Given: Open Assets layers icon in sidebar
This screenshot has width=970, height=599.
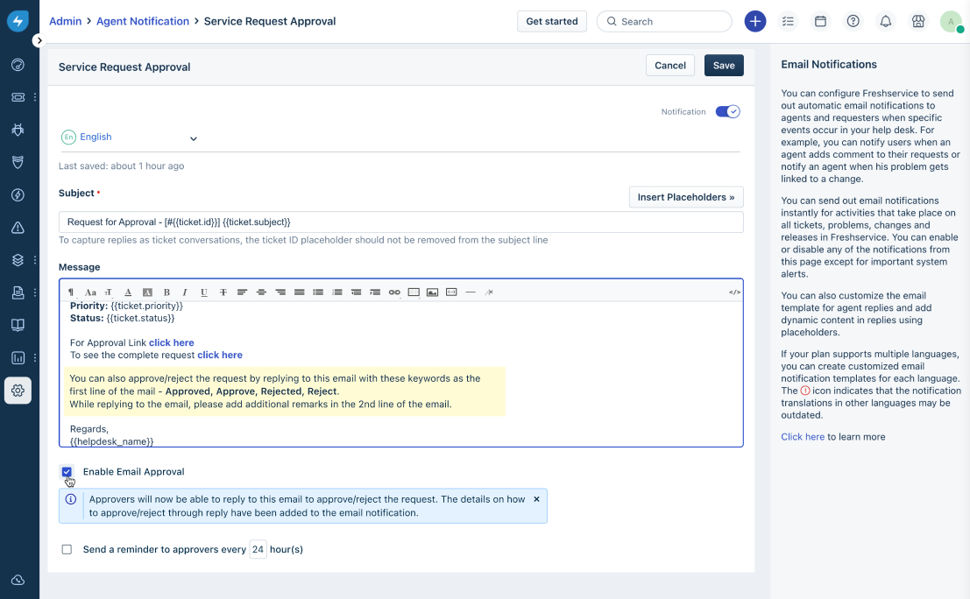Looking at the screenshot, I should 18,260.
